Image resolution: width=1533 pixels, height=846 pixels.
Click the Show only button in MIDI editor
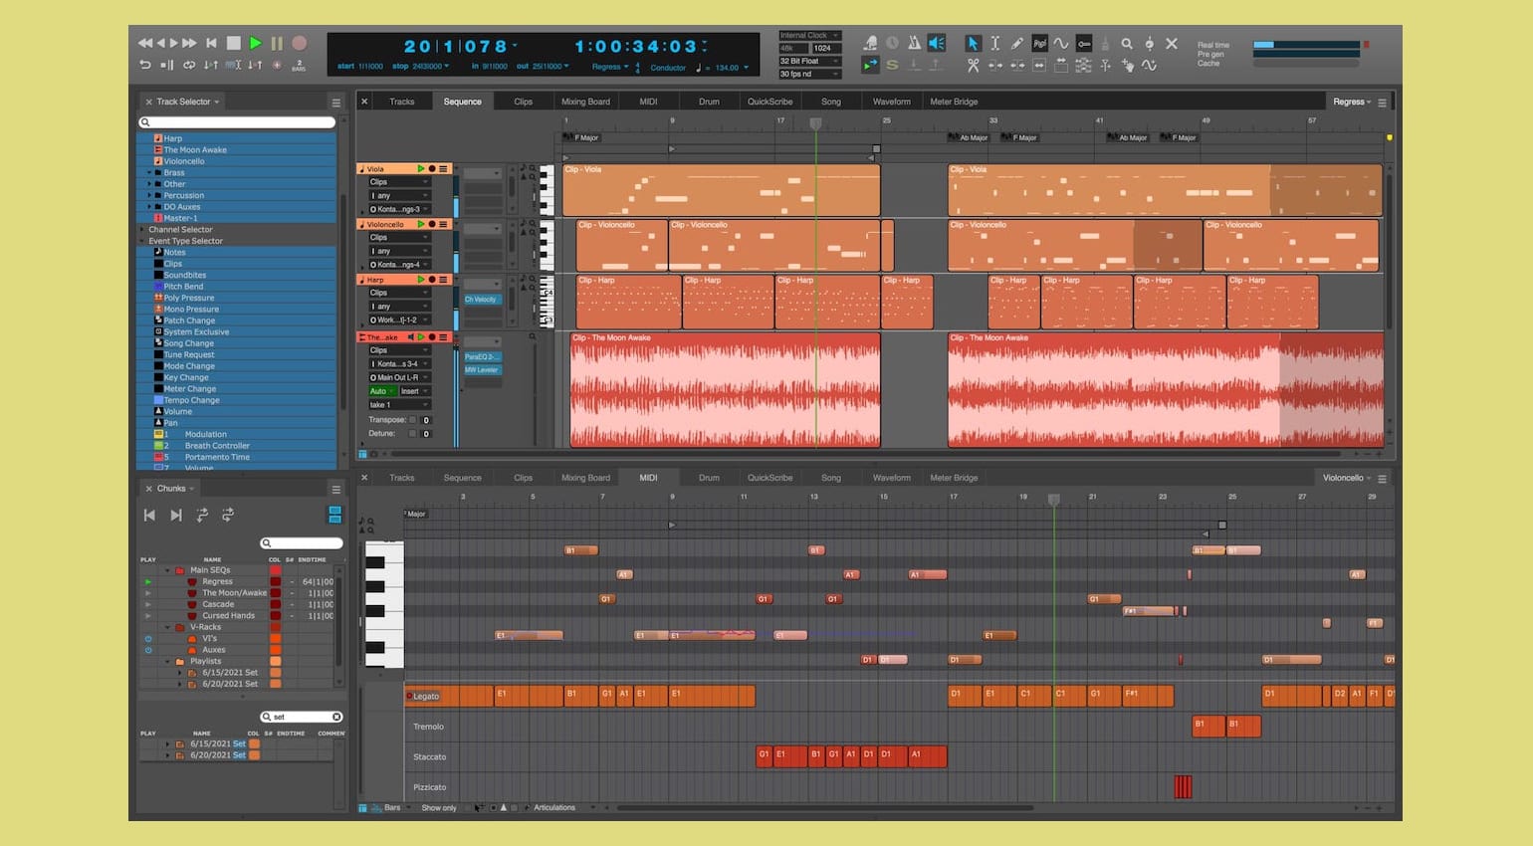(x=439, y=808)
